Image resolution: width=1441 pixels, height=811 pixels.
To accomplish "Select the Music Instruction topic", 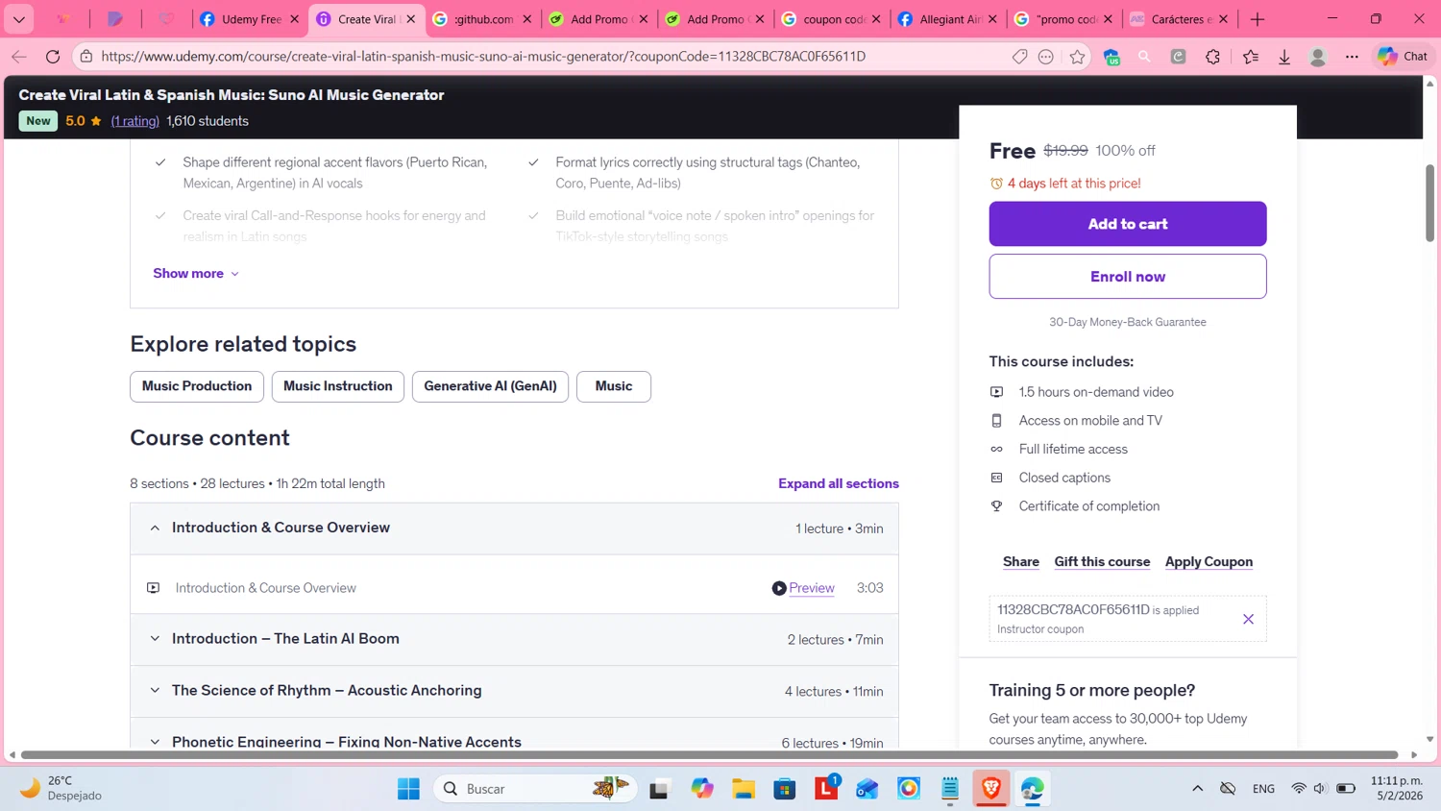I will point(338,386).
